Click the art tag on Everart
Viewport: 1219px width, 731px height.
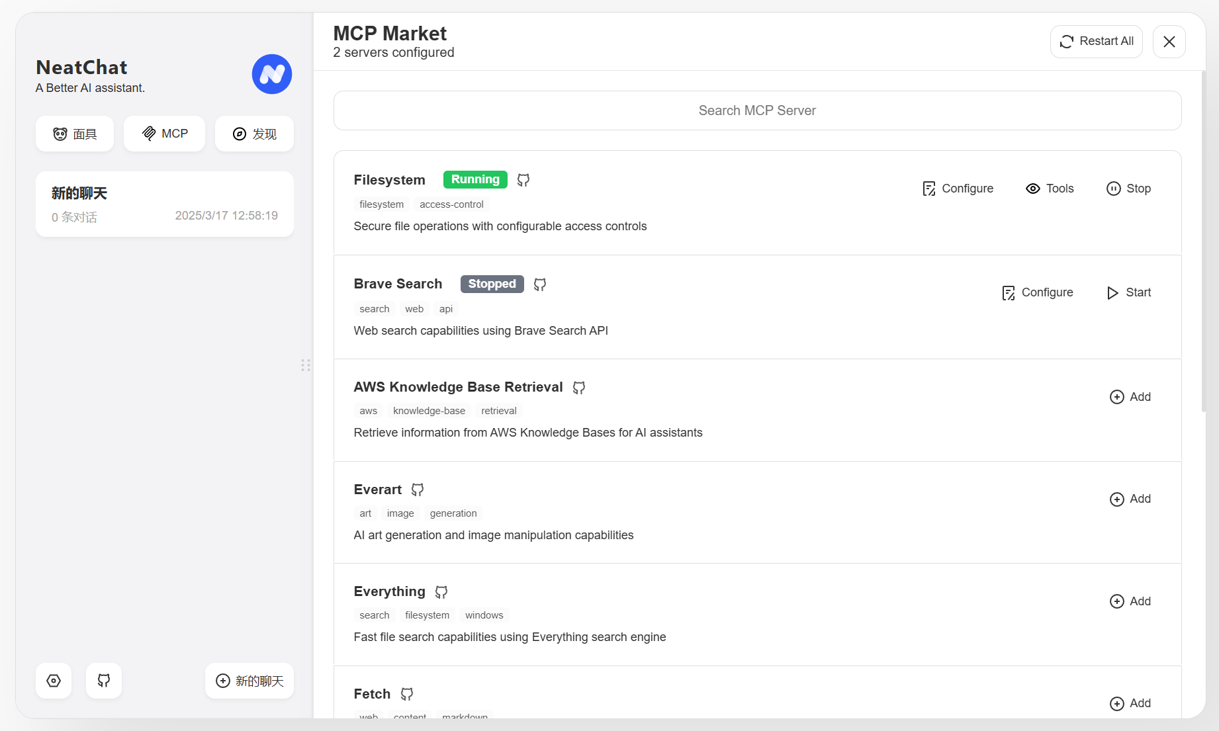[365, 513]
